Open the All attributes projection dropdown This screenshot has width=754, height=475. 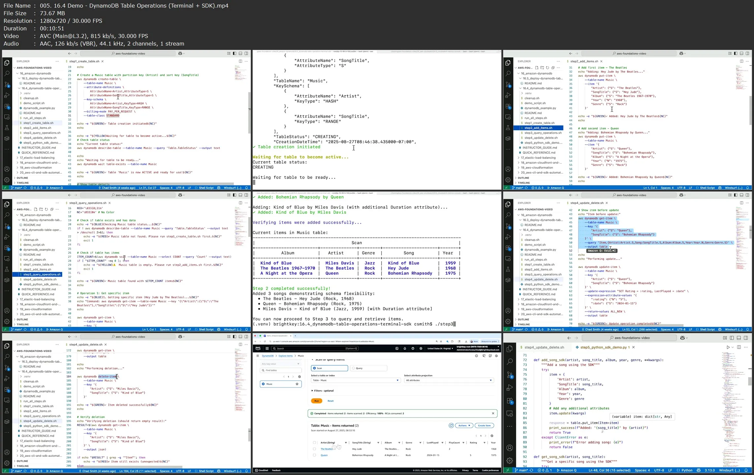[x=448, y=380]
